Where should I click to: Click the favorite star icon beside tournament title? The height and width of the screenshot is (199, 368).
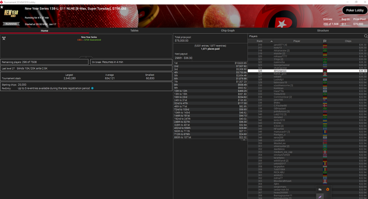click(2, 7)
